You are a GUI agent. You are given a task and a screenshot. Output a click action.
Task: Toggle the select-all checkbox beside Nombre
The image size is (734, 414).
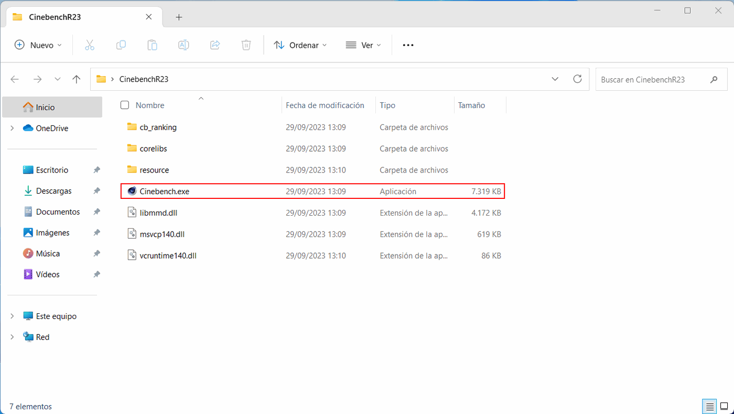(x=125, y=105)
